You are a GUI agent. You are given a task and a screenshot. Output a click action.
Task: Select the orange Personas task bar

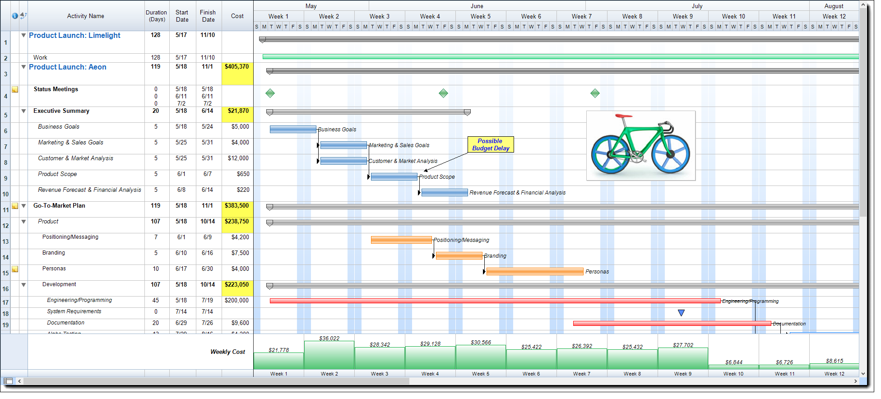point(534,272)
